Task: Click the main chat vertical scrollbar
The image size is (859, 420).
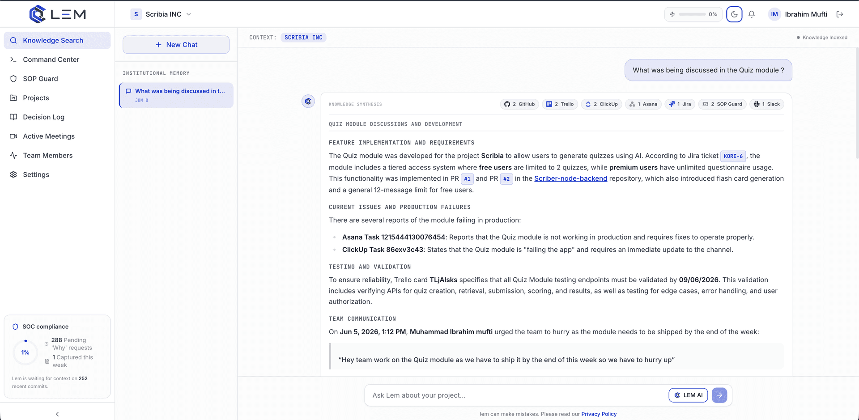Action: 857,103
